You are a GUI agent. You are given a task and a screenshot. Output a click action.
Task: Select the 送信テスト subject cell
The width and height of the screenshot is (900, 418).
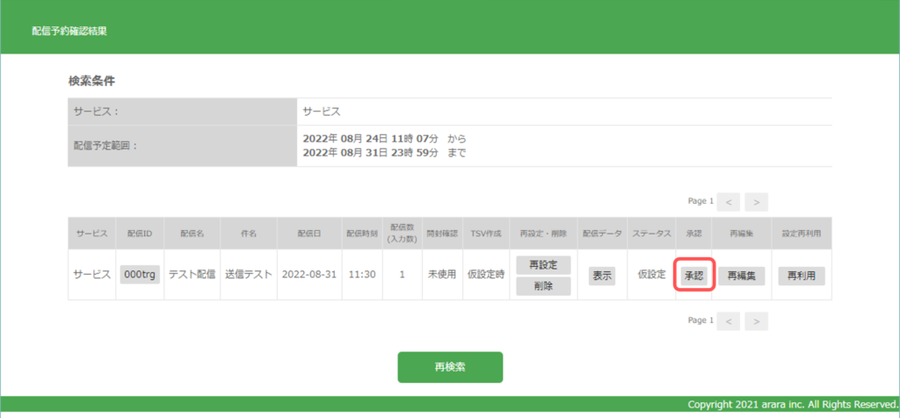pyautogui.click(x=247, y=274)
